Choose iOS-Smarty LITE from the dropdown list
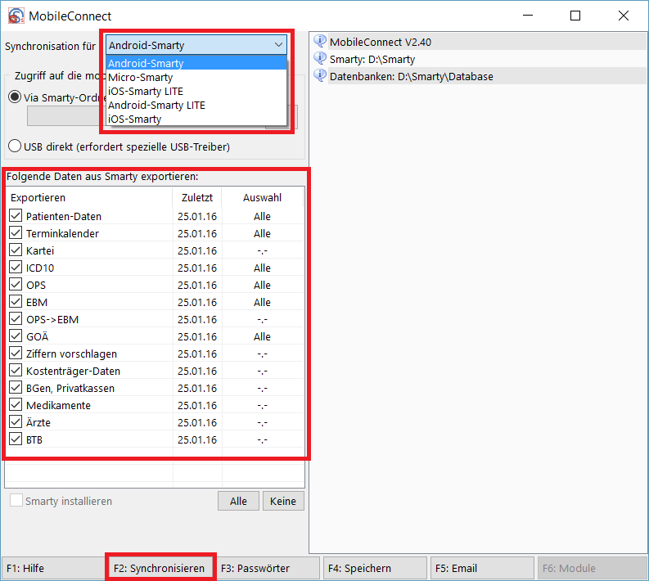649x581 pixels. point(196,91)
